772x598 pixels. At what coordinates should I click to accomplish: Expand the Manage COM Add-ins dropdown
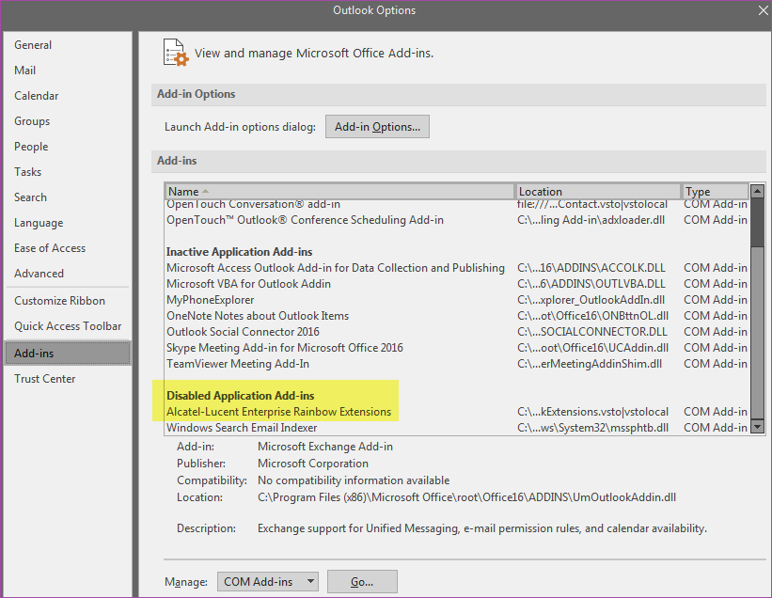pyautogui.click(x=268, y=582)
